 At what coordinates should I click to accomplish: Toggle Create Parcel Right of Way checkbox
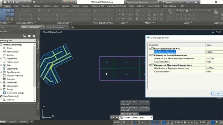point(153,48)
